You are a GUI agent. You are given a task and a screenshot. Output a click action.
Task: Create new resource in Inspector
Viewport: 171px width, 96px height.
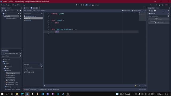(x=149, y=11)
